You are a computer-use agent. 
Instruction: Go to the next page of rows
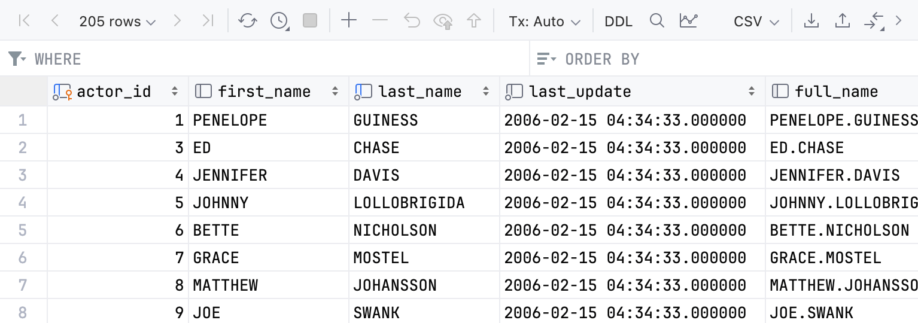pyautogui.click(x=177, y=21)
